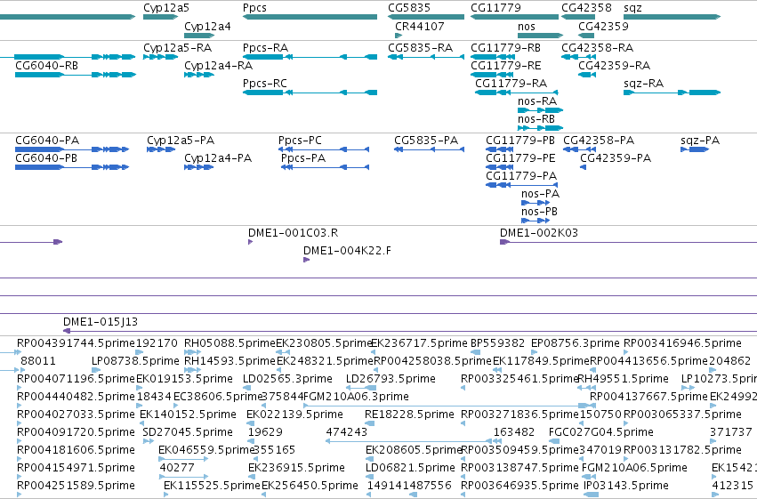The image size is (757, 499).
Task: Select protein label CG6040-PA
Action: (x=47, y=141)
